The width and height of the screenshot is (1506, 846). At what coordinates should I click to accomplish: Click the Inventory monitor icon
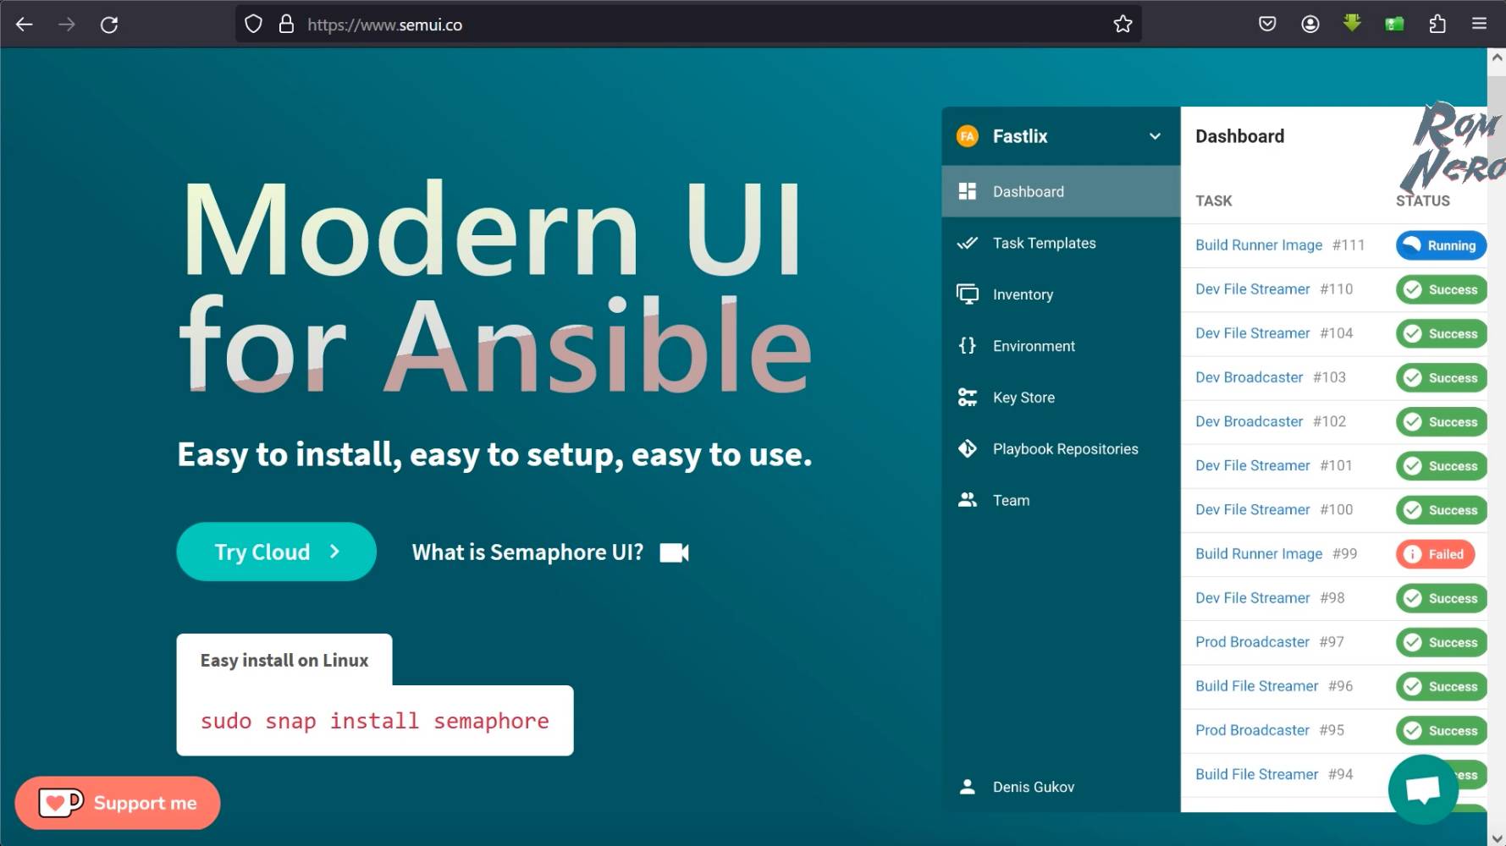pos(967,294)
